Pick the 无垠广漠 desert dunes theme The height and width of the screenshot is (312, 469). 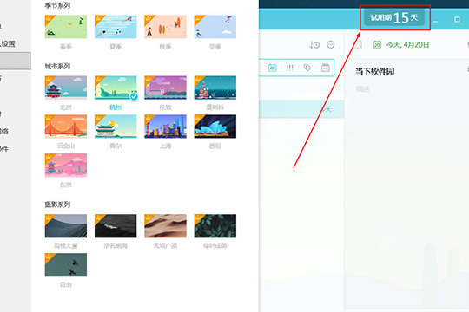coord(165,225)
